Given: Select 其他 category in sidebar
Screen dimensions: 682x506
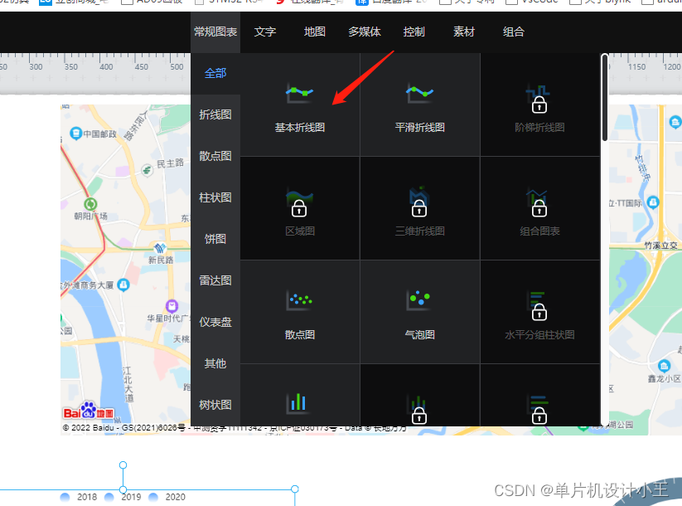Looking at the screenshot, I should point(215,363).
